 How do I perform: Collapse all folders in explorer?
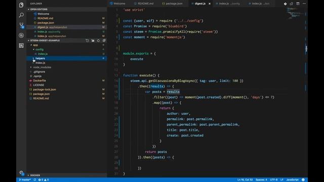point(104,40)
